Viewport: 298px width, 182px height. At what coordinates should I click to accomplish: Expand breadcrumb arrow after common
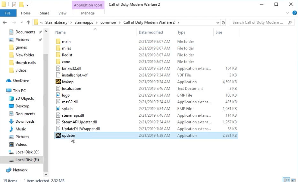coord(119,23)
